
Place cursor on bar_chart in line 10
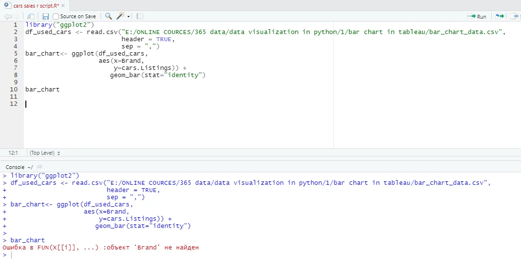point(43,89)
